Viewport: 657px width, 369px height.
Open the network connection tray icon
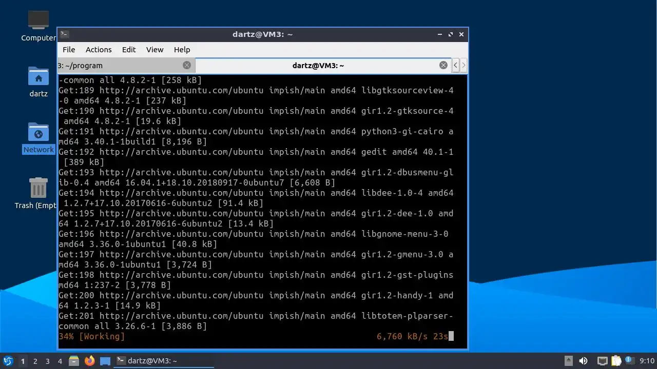[603, 361]
